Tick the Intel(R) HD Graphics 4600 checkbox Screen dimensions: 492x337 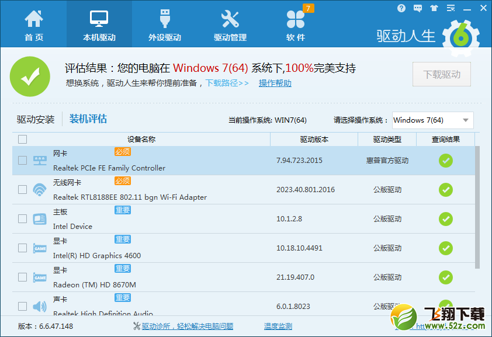[x=23, y=248]
